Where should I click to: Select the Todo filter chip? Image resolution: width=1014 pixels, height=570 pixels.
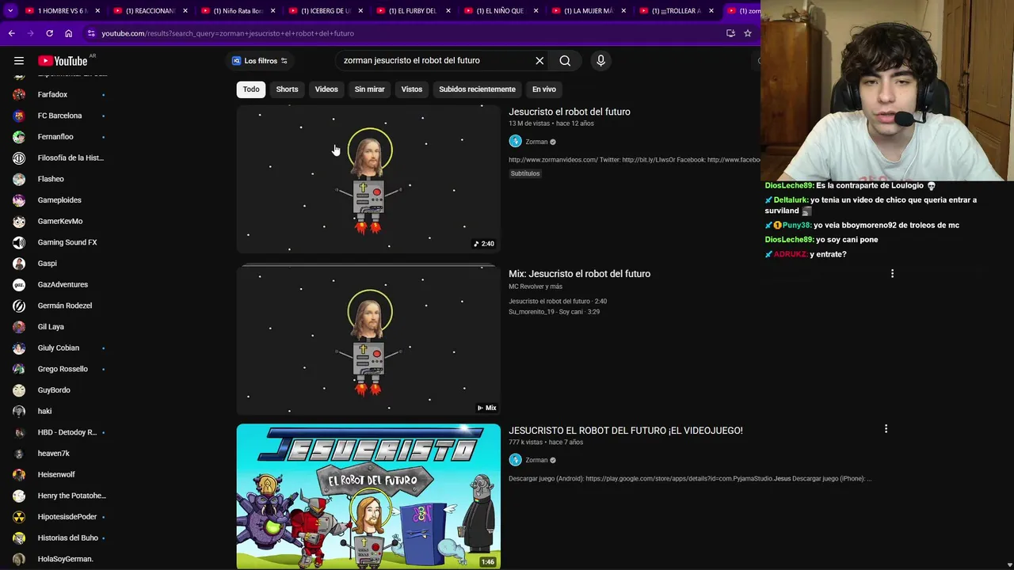(251, 89)
